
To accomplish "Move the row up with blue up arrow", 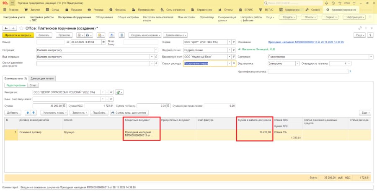I will click(28, 113).
